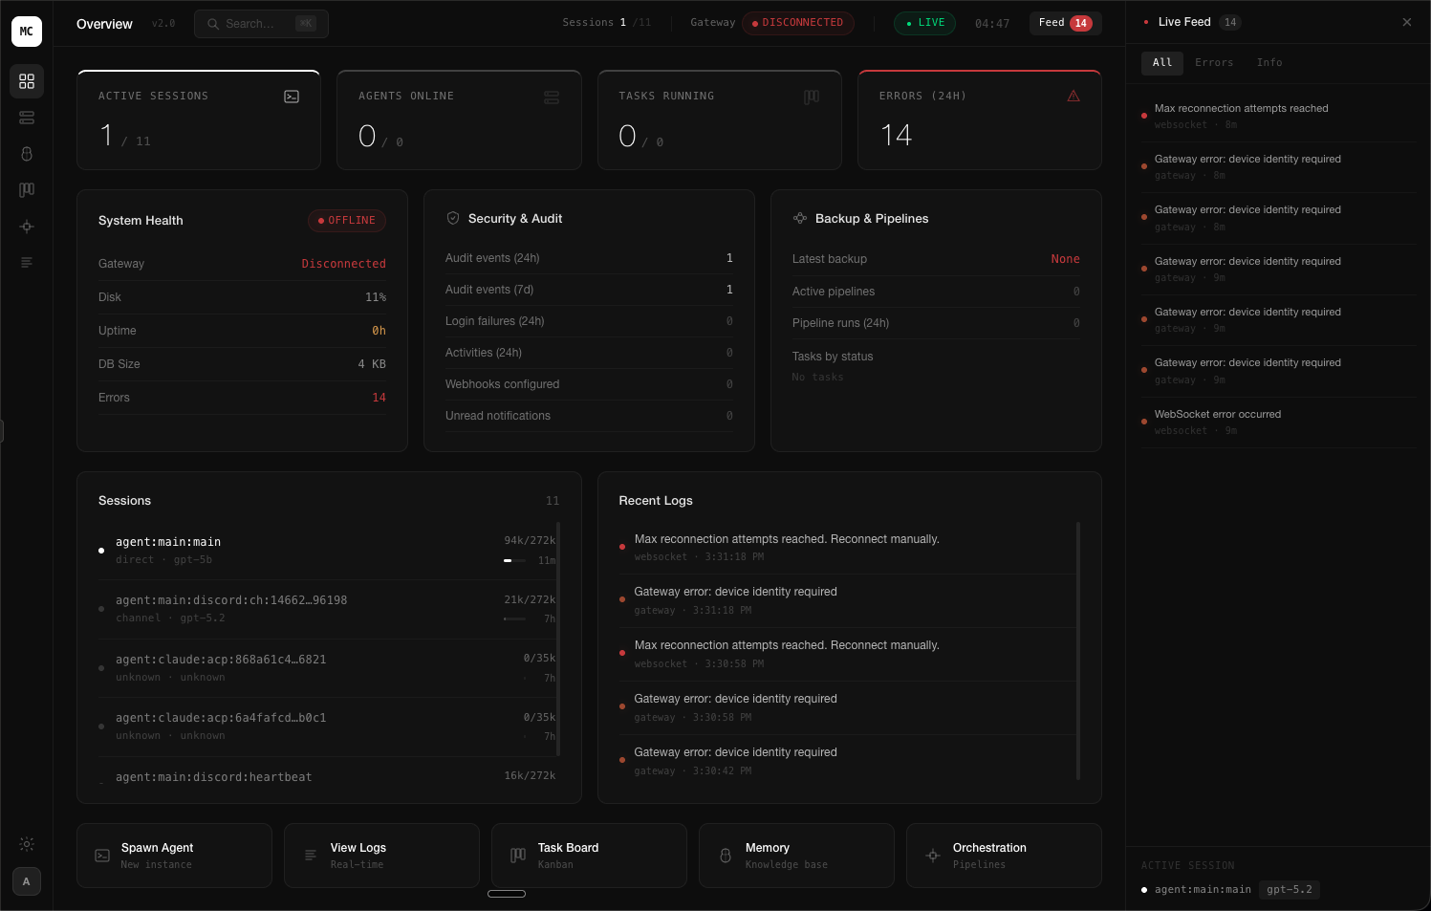Screen dimensions: 1431x911
Task: Click the warning triangle in Errors (24h) card
Action: 1073,97
